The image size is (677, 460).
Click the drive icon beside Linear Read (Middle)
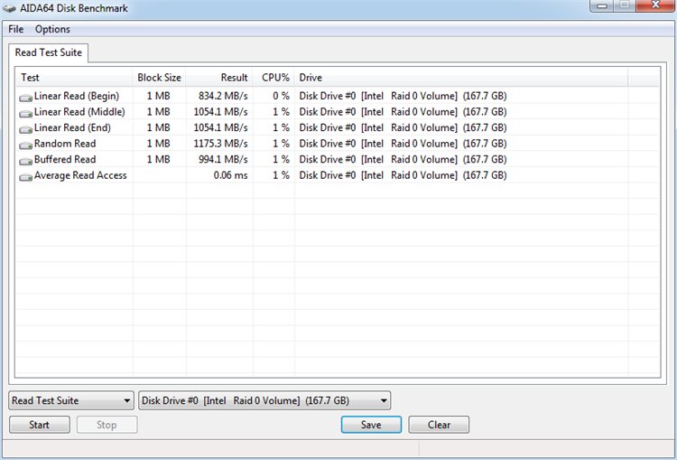point(25,114)
